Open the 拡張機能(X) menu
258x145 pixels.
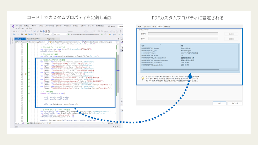click(100, 26)
